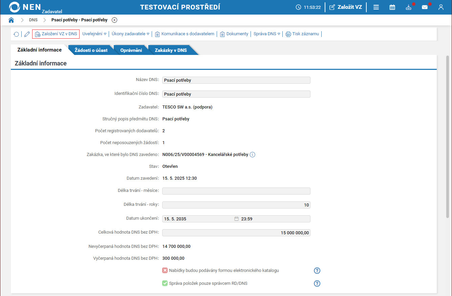Open the hamburger main menu

click(x=376, y=7)
